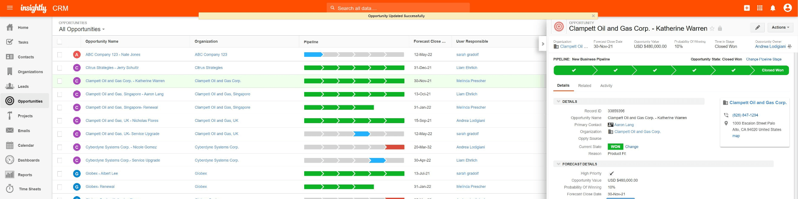Open the notifications bell
This screenshot has width=798, height=199.
click(x=773, y=8)
